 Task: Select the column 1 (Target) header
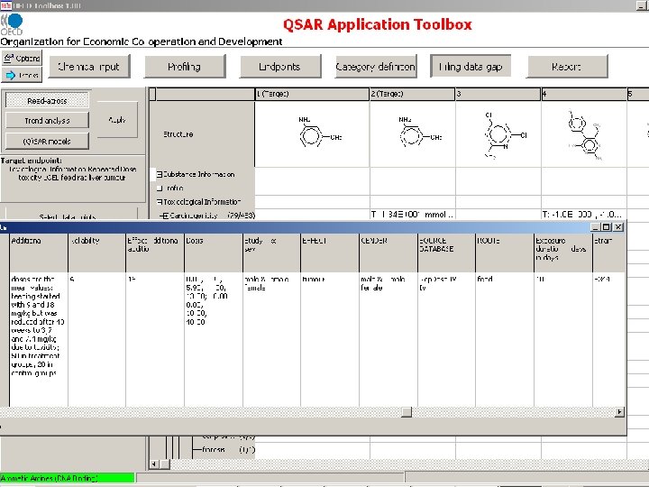pyautogui.click(x=312, y=94)
